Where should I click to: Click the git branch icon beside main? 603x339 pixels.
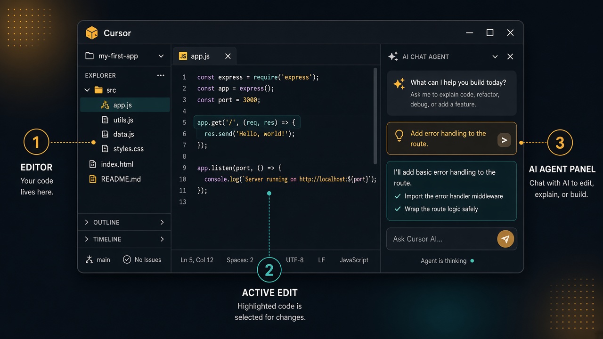(89, 259)
